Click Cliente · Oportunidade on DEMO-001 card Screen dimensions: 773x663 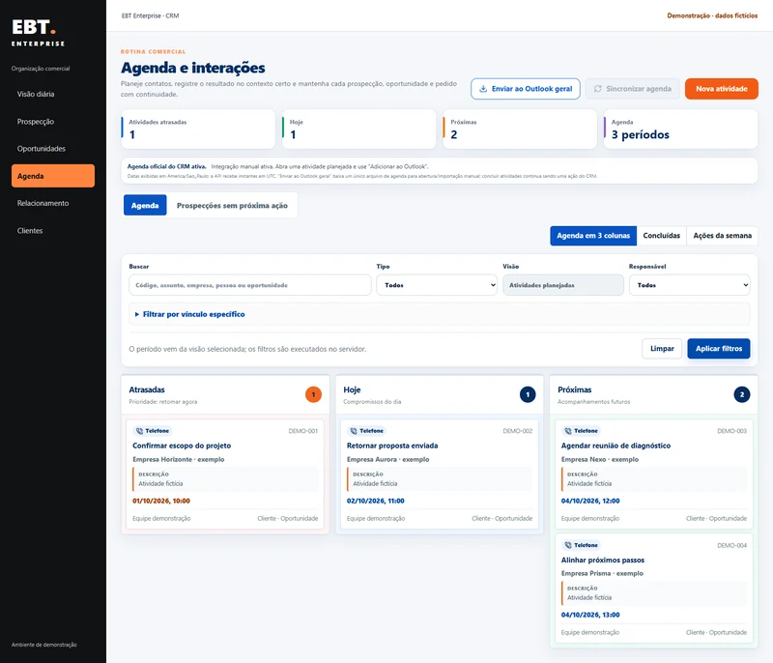287,519
